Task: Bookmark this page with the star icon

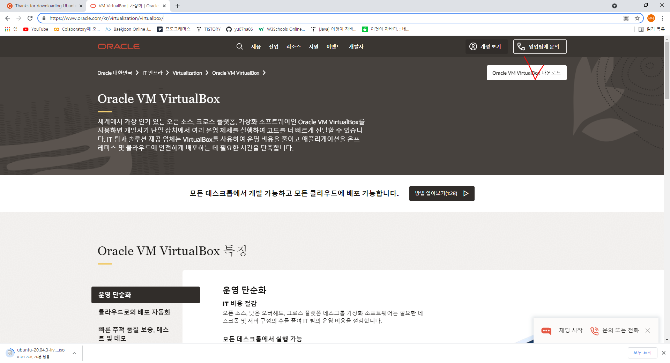Action: coord(637,18)
